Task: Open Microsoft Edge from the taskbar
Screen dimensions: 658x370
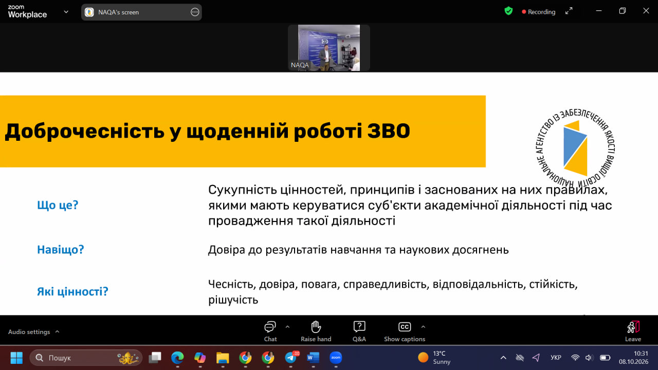Action: 177,357
